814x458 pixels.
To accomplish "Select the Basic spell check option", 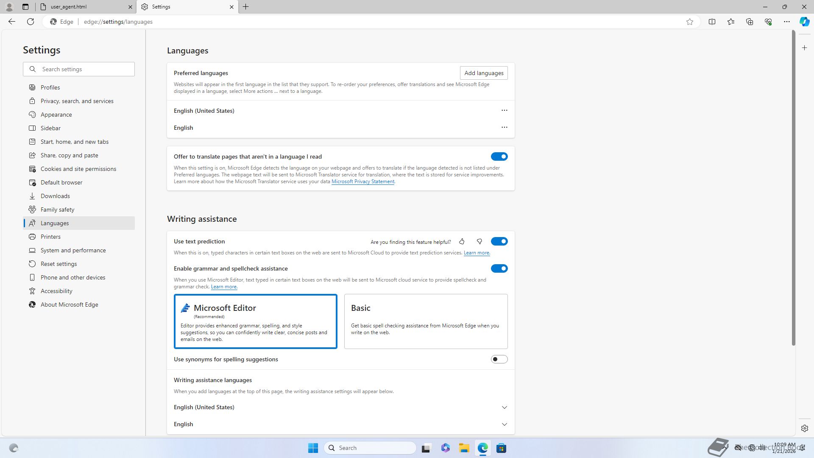I will click(x=426, y=321).
